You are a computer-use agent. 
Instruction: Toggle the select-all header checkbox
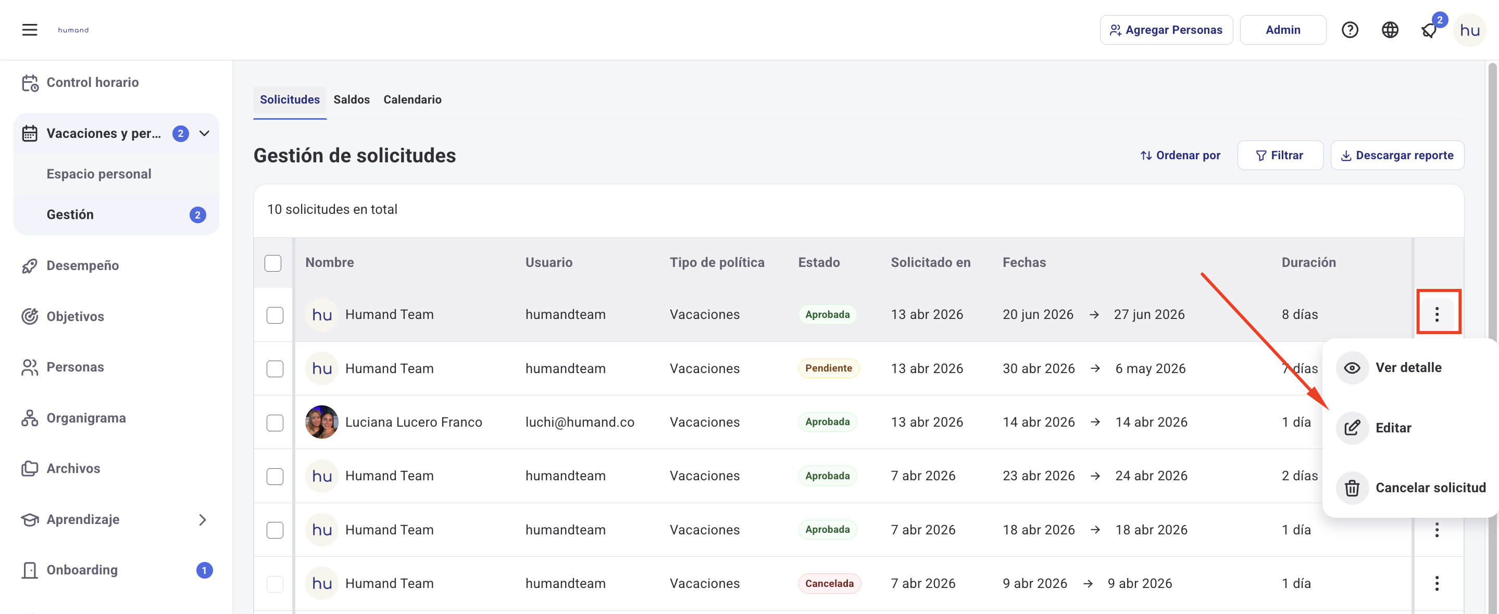point(273,263)
